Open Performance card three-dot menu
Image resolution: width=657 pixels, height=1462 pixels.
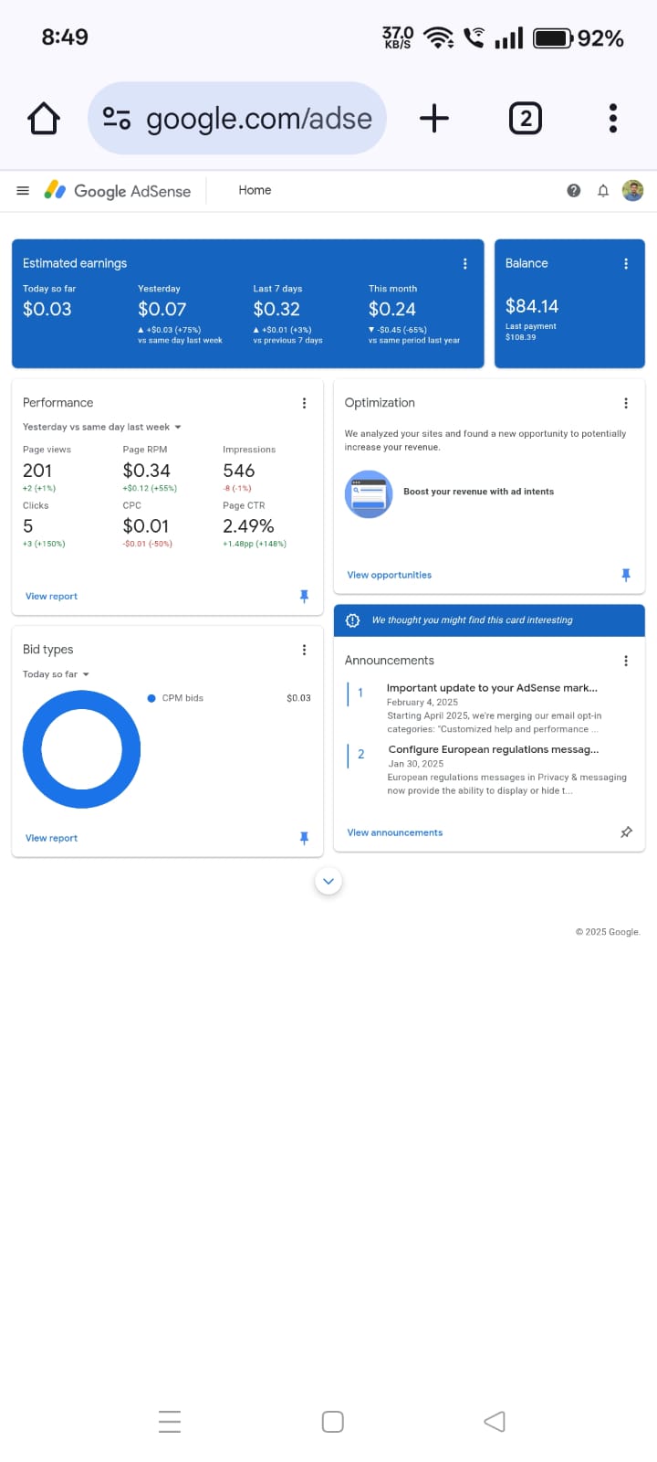(x=304, y=403)
